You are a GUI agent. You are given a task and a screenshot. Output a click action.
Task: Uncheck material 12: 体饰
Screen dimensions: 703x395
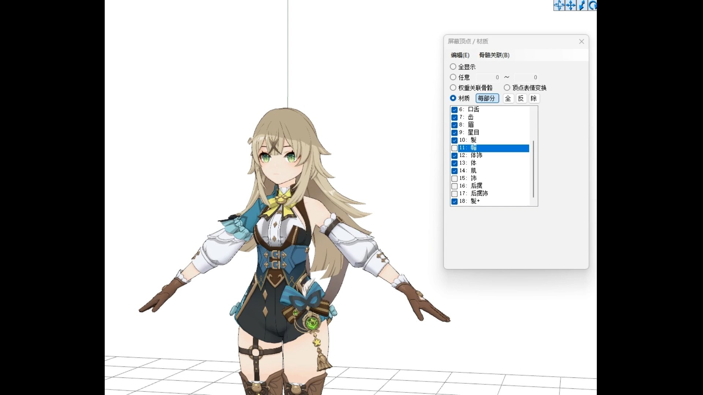(x=454, y=156)
